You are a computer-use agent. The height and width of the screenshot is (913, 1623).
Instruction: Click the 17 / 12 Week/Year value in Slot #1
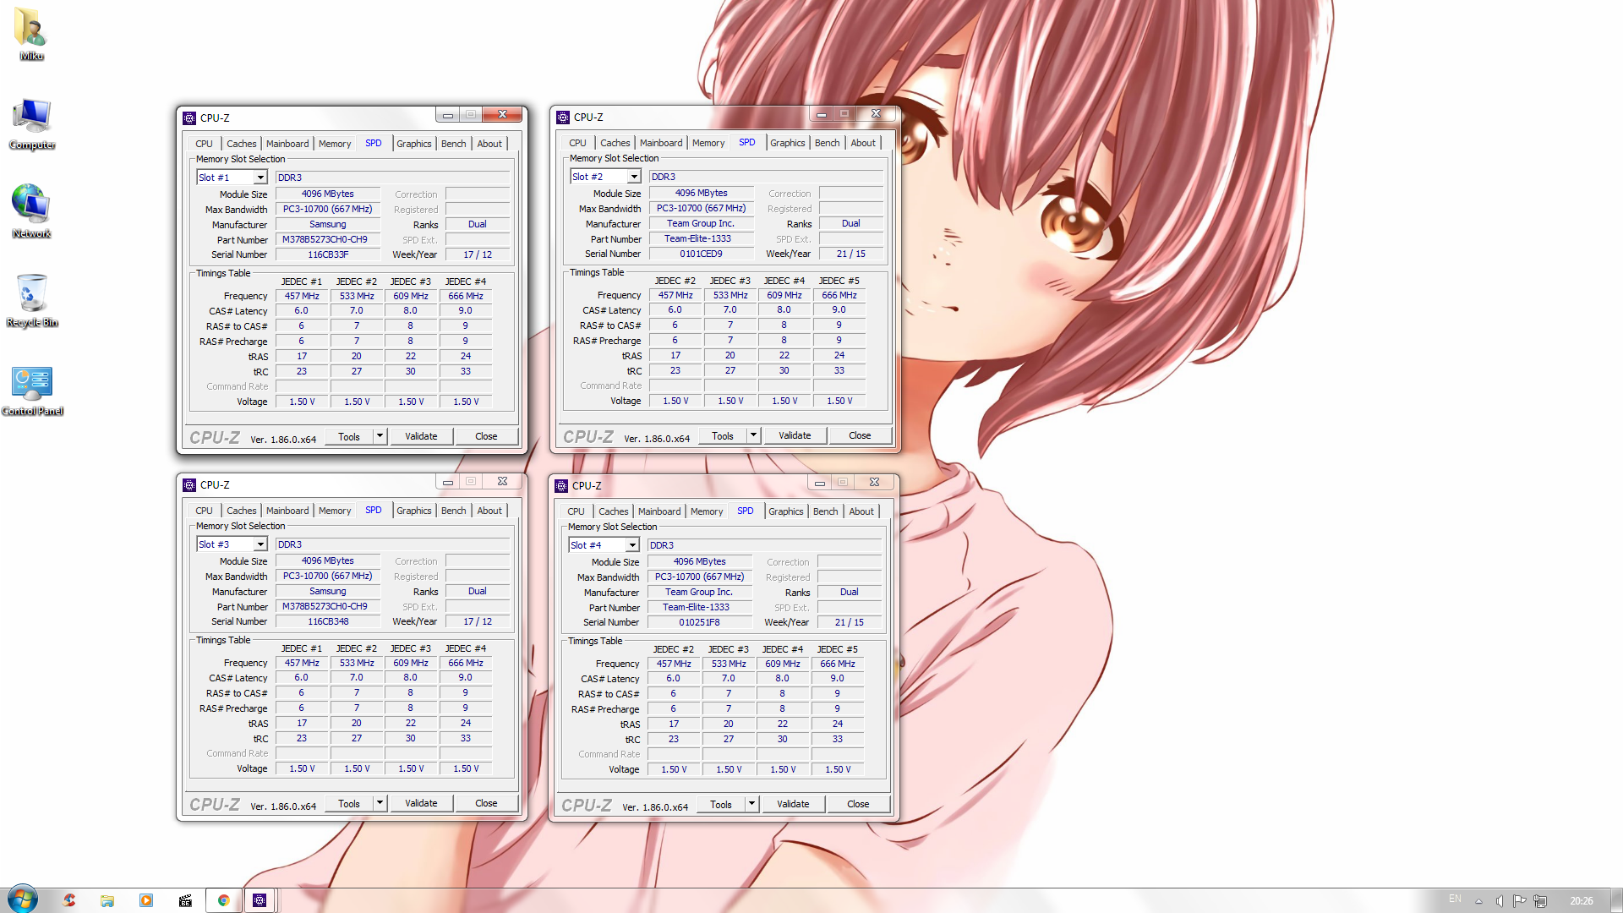tap(478, 254)
